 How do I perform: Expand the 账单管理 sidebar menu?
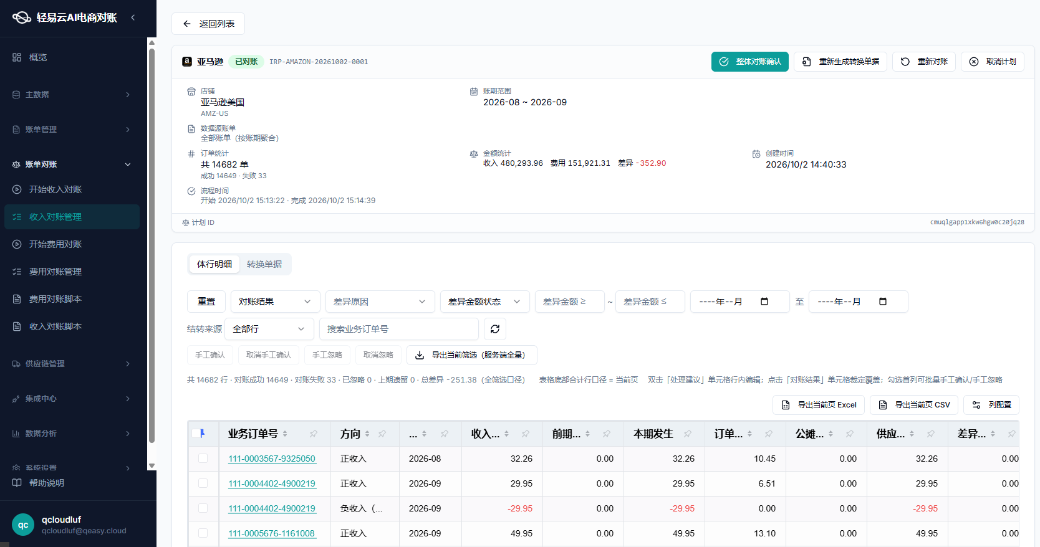coord(72,130)
